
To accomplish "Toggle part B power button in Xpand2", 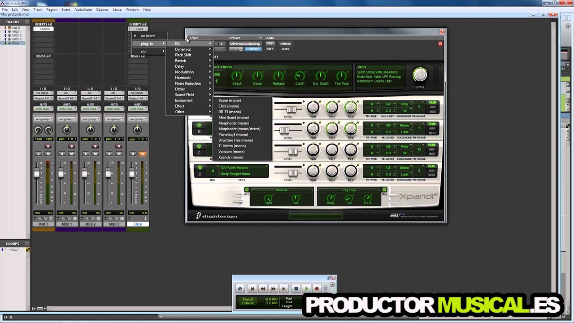I will pos(199,125).
